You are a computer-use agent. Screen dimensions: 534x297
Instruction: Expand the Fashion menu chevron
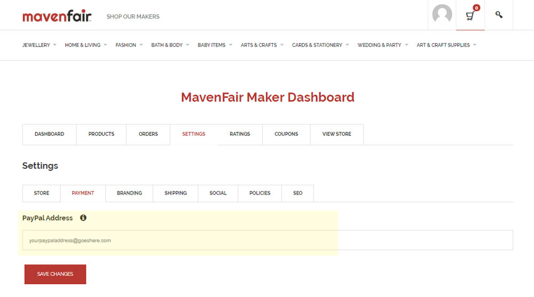coord(141,45)
